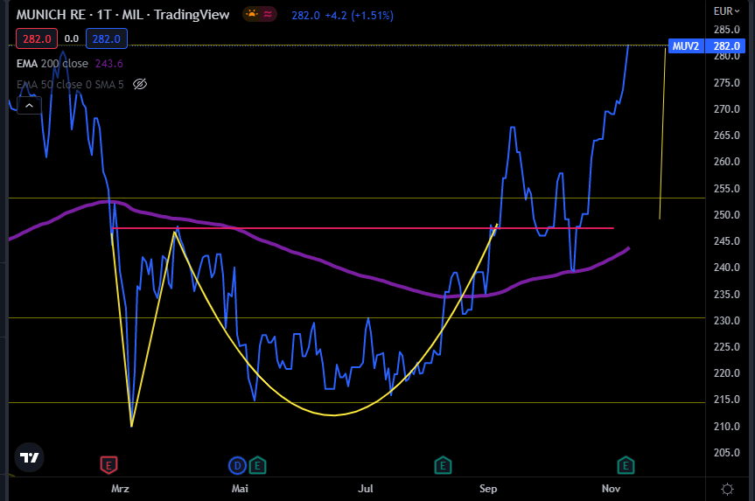Click the EMA 200 value 243.6

pos(108,64)
